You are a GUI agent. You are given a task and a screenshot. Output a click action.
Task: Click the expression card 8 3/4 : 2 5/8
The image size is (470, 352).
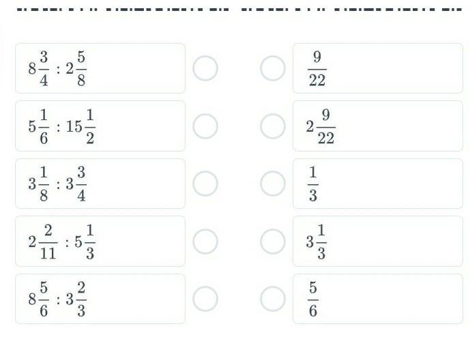(x=100, y=68)
